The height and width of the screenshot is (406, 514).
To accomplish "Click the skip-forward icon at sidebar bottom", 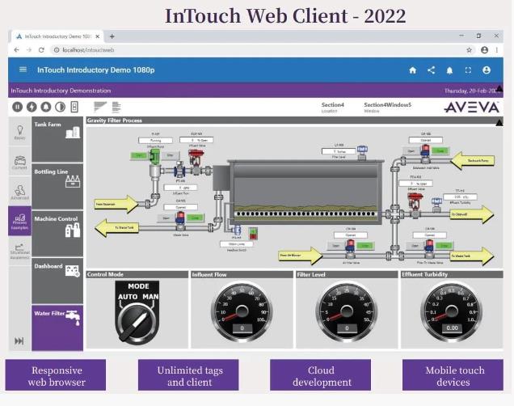I will [19, 340].
